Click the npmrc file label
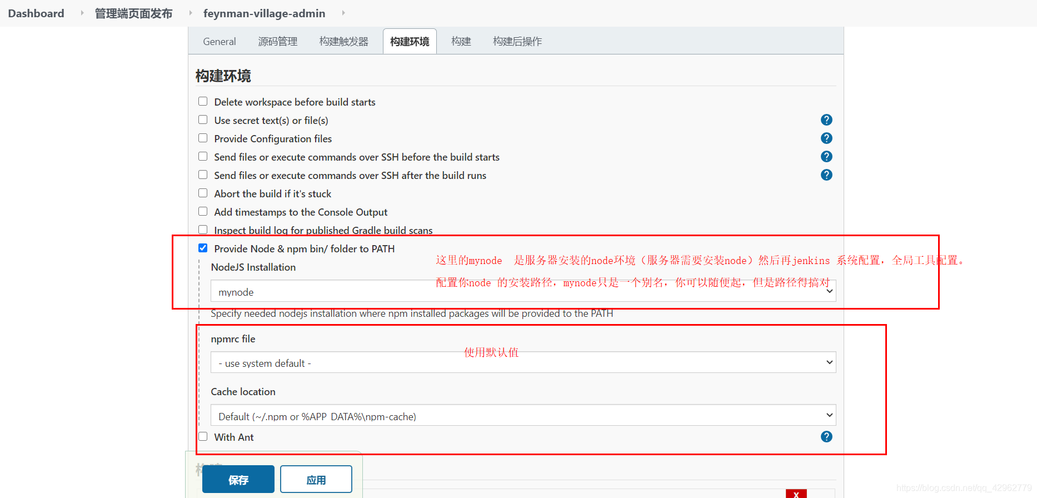The image size is (1037, 498). coord(233,339)
